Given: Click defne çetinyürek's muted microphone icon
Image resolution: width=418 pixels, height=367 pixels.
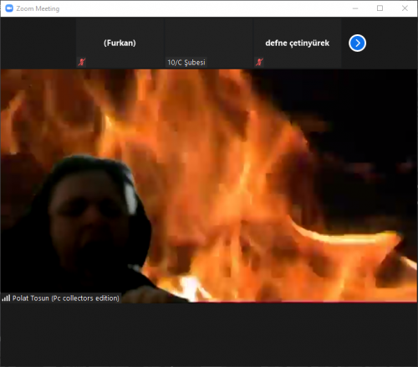Looking at the screenshot, I should [x=259, y=62].
